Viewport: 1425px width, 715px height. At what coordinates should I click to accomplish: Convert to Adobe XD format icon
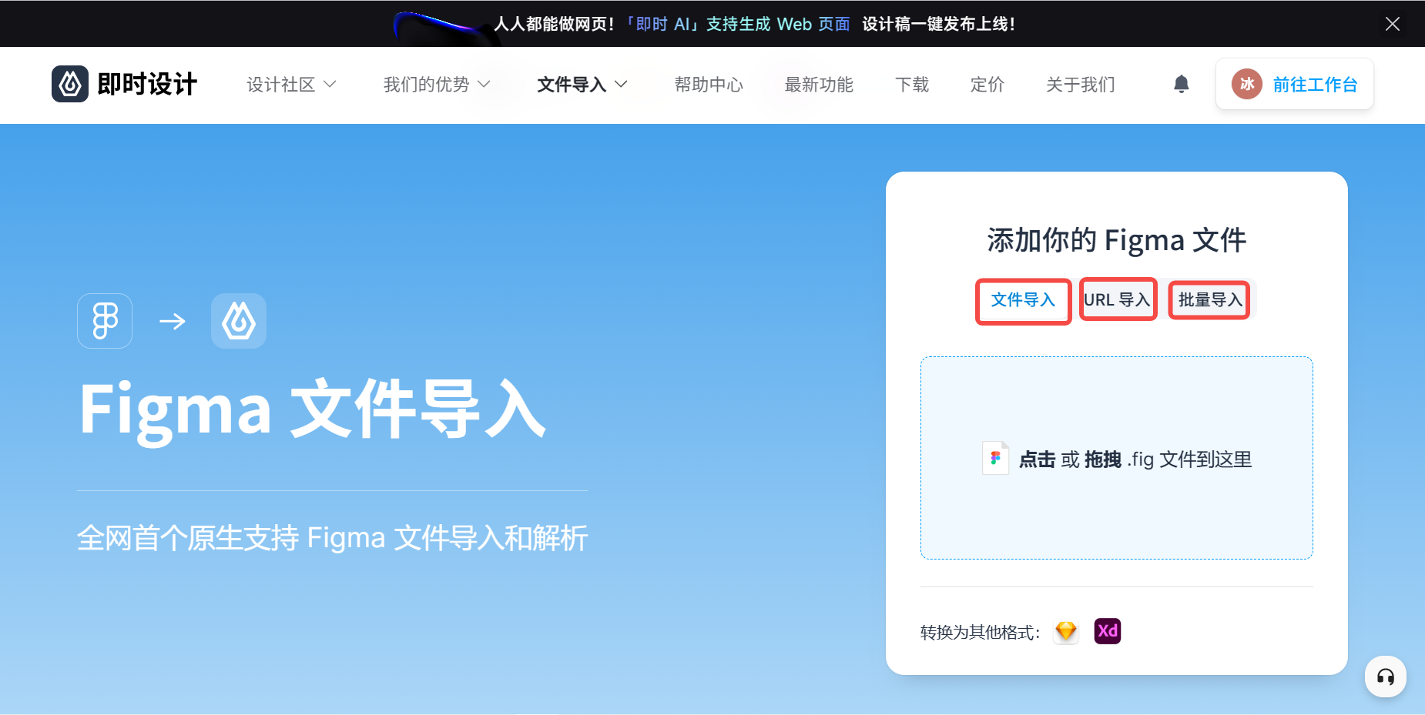1108,631
